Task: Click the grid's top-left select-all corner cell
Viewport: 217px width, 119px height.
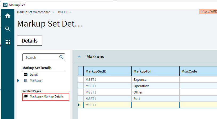Action: tap(81, 71)
